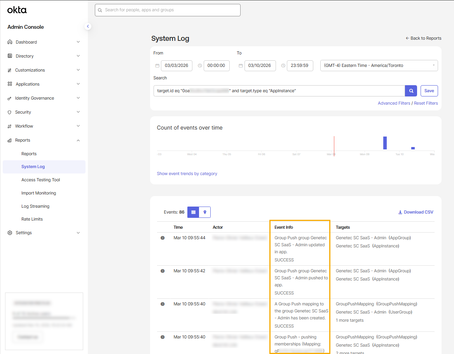
Task: Open Rate Limits
Action: (32, 219)
